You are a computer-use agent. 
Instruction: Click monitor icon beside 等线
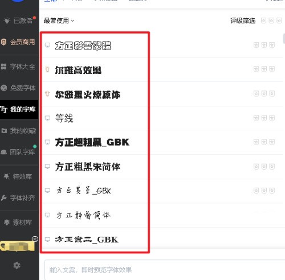[47, 118]
